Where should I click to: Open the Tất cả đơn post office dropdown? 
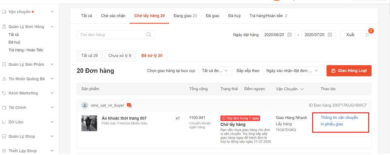(215, 71)
